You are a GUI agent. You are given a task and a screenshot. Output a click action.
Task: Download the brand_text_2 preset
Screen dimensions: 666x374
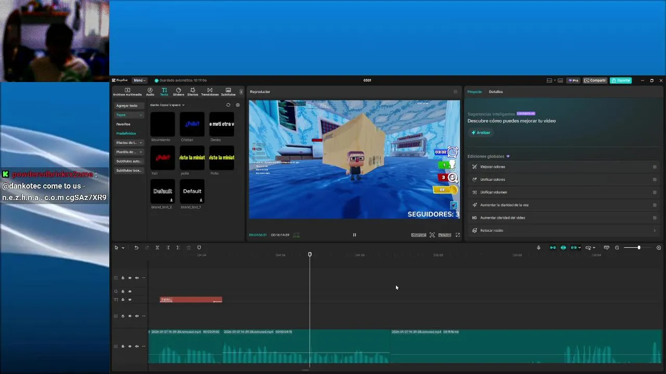171,200
